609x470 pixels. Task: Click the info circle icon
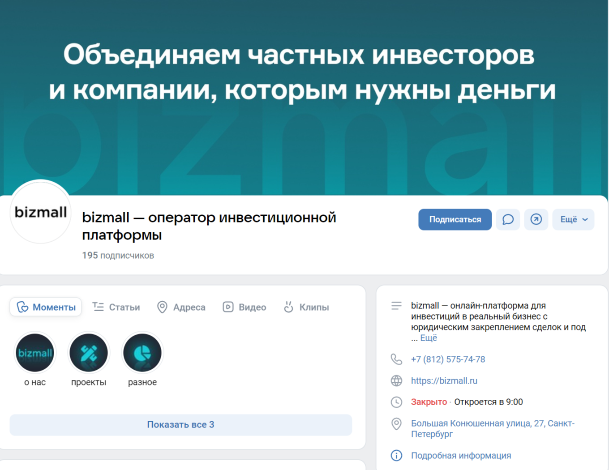396,455
